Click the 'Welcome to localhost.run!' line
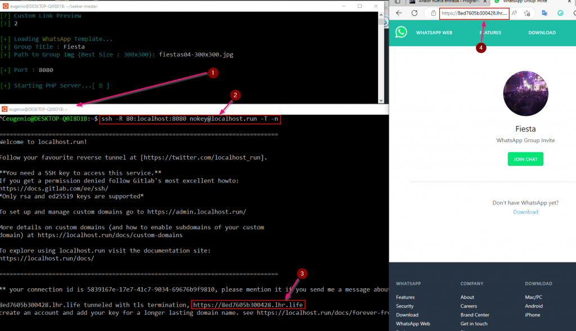This screenshot has height=331, width=576. (43, 142)
